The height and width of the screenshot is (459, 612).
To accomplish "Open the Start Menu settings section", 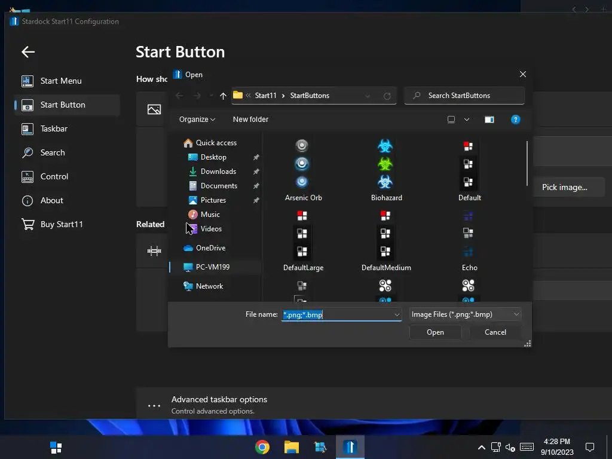I will pyautogui.click(x=66, y=81).
